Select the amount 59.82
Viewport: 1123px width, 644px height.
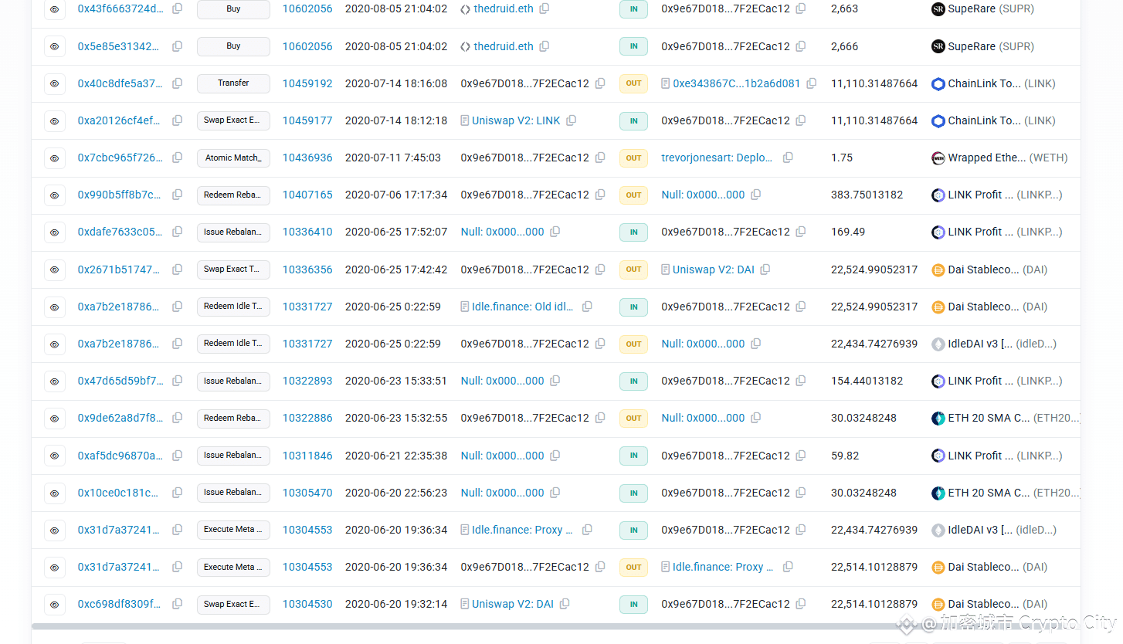click(845, 456)
